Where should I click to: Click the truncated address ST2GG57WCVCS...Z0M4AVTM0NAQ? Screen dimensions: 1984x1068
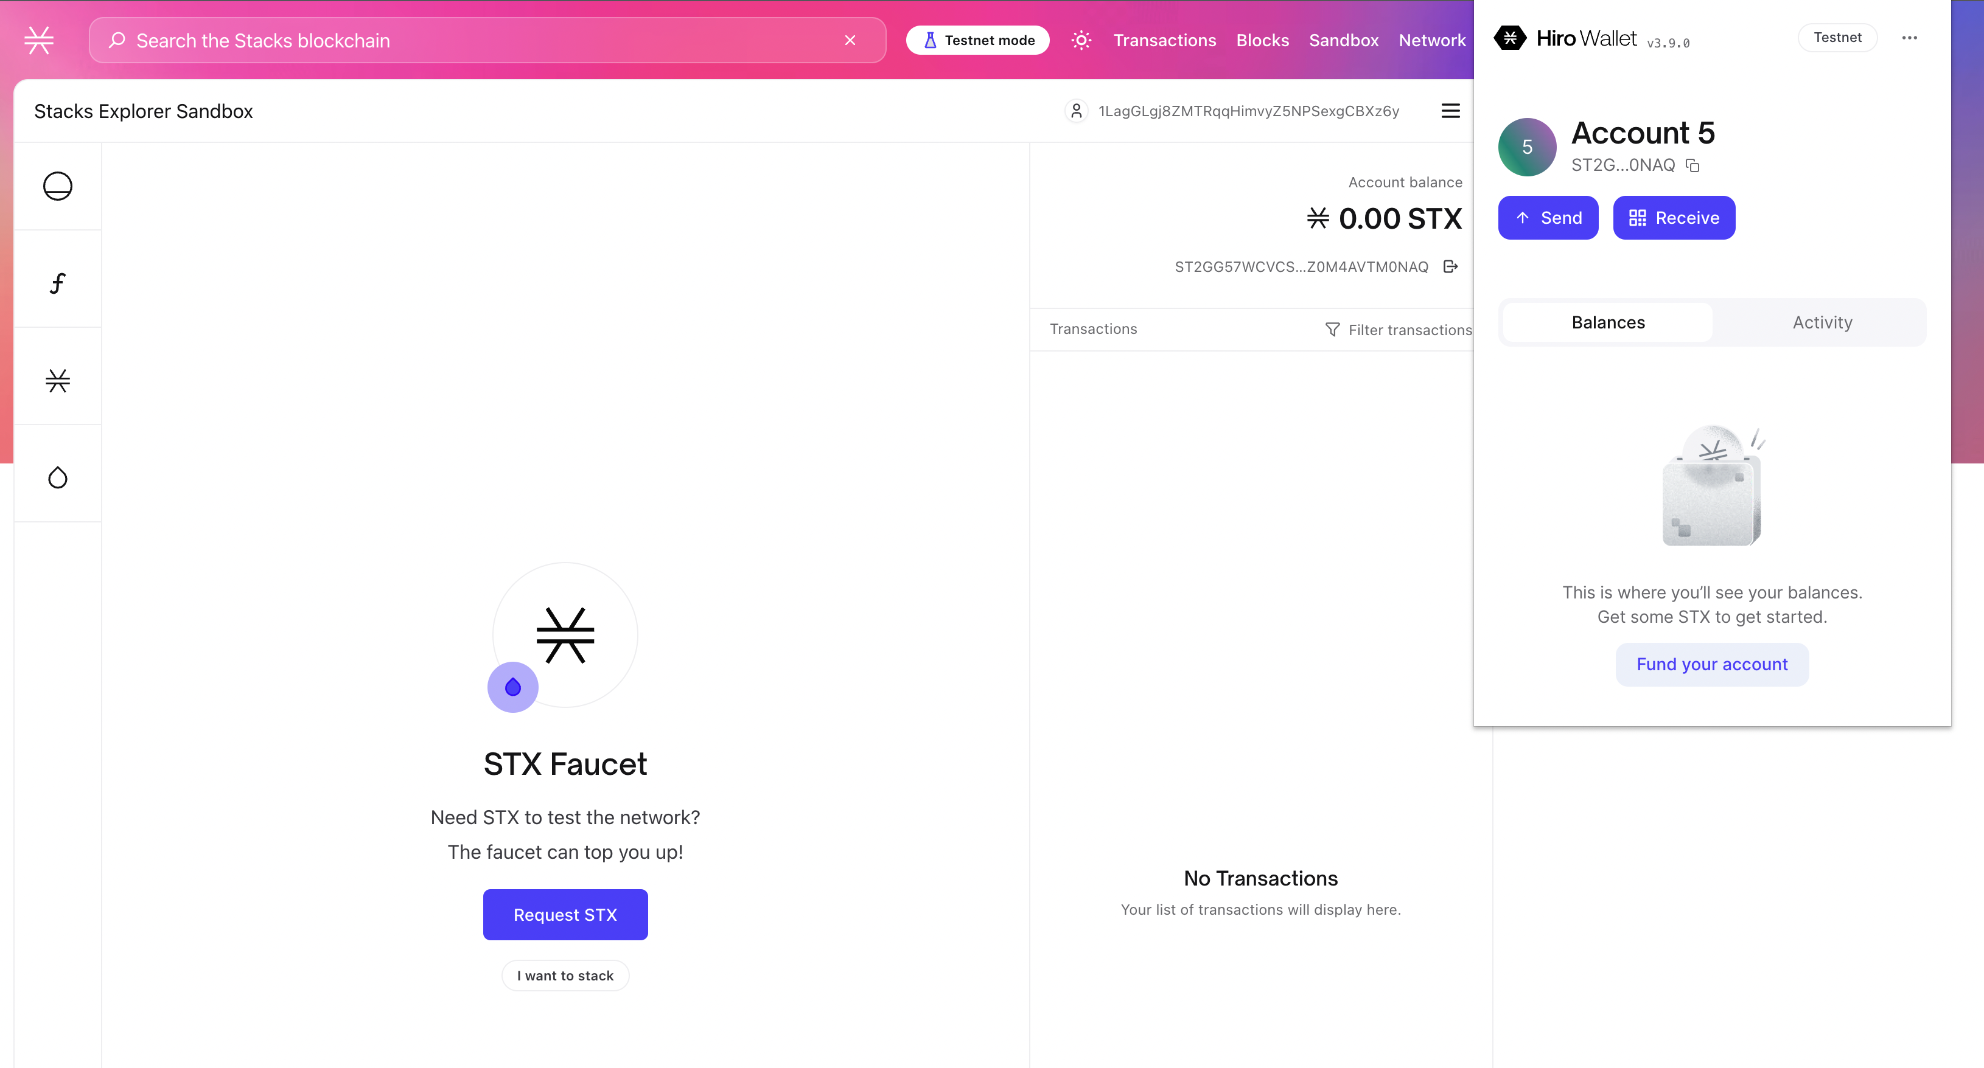tap(1301, 266)
